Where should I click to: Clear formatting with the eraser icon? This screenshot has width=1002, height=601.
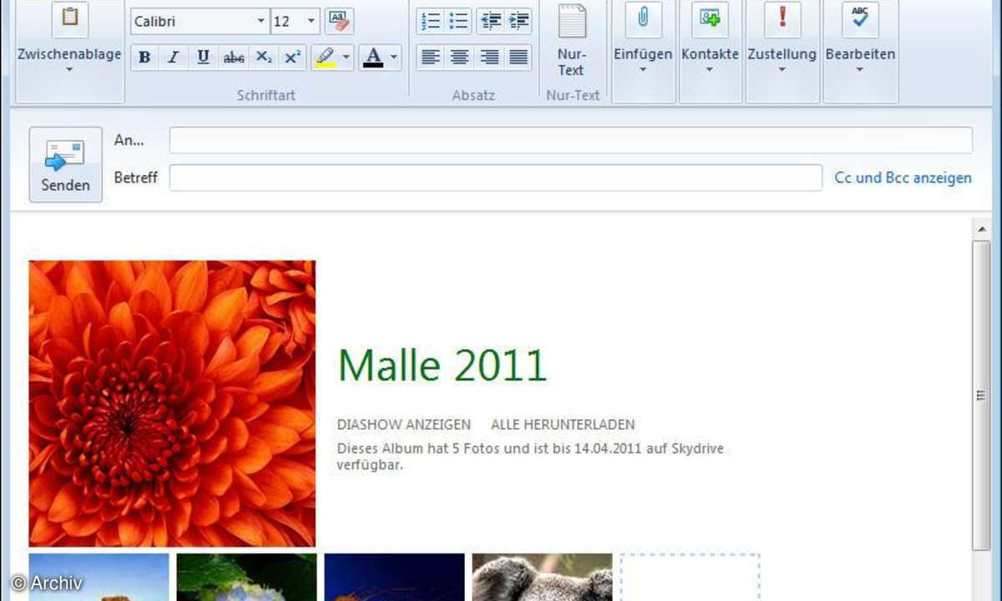pos(338,21)
